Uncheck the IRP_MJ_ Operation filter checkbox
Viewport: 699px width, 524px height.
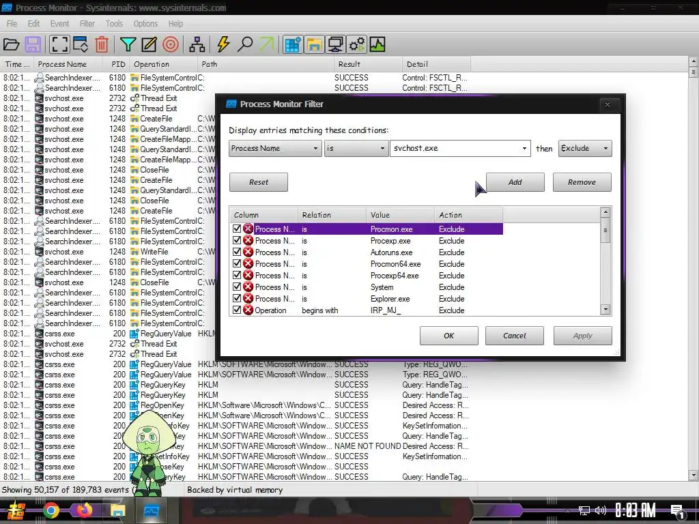[237, 310]
